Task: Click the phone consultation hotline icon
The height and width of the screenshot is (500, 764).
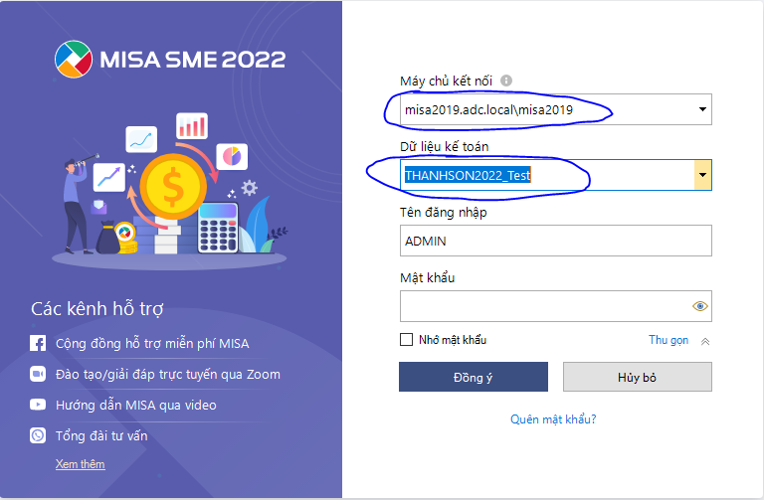Action: pos(38,435)
